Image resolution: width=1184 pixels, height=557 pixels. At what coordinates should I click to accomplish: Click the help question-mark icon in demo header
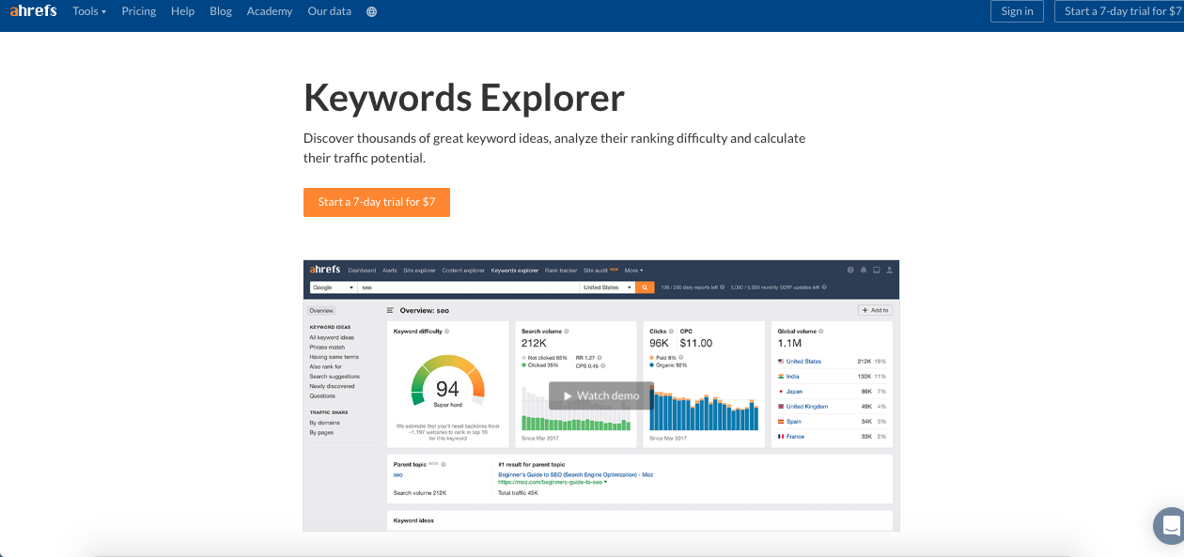pyautogui.click(x=850, y=271)
